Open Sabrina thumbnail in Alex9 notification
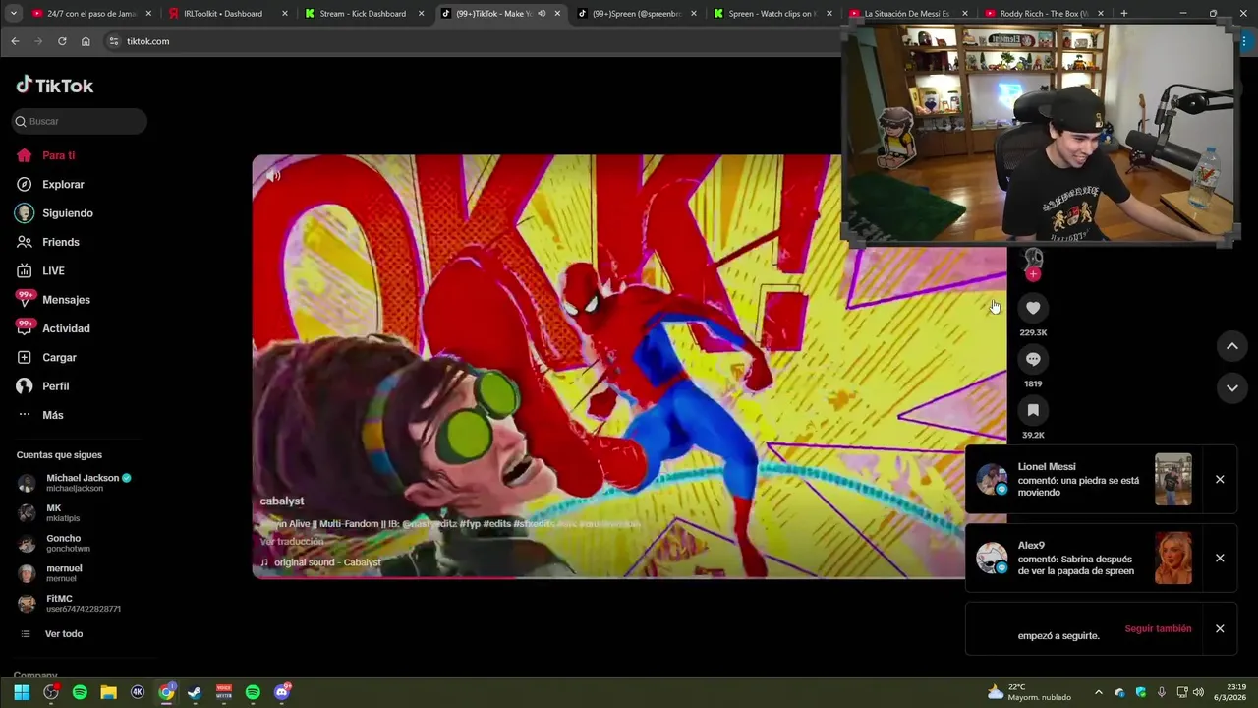 (1173, 559)
